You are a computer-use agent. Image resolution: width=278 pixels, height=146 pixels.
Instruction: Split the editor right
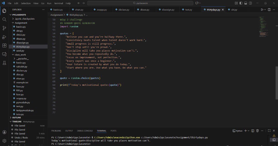[x=269, y=10]
